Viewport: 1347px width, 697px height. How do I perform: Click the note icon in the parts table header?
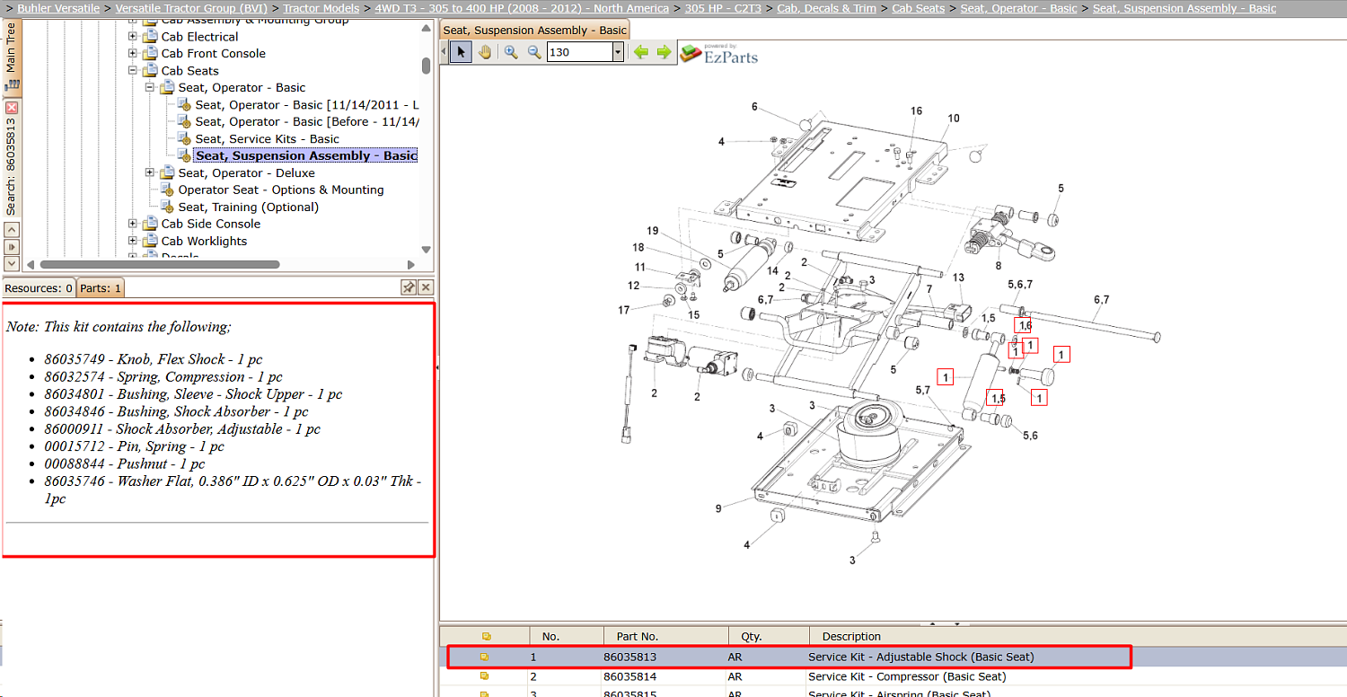pyautogui.click(x=486, y=636)
